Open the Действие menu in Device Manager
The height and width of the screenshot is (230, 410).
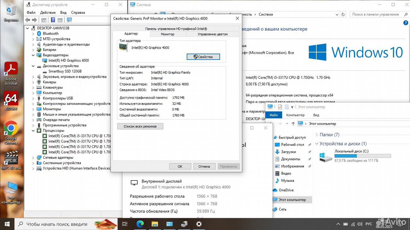48,12
